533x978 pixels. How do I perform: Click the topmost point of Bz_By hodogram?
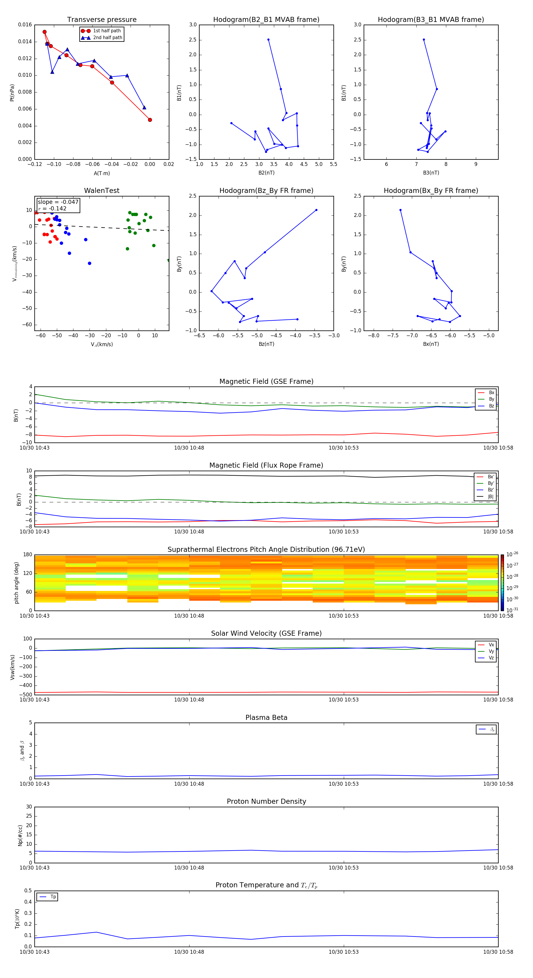pyautogui.click(x=316, y=210)
